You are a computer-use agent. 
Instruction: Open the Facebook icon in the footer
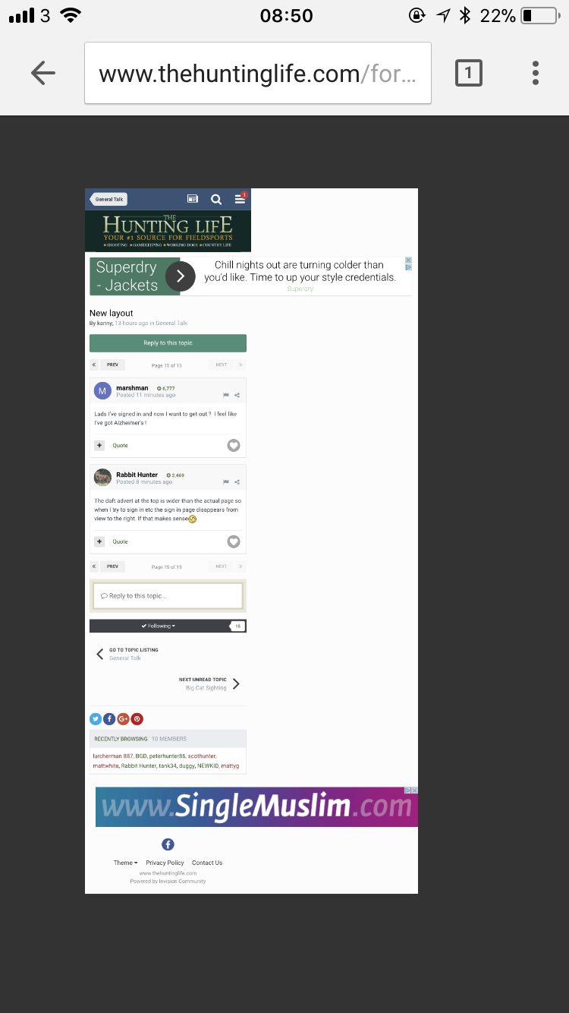point(168,844)
